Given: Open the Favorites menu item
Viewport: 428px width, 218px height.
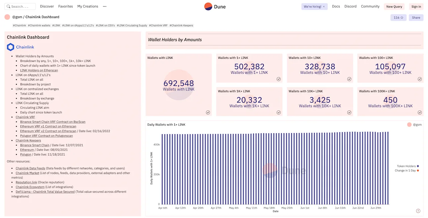Looking at the screenshot, I should [x=66, y=6].
